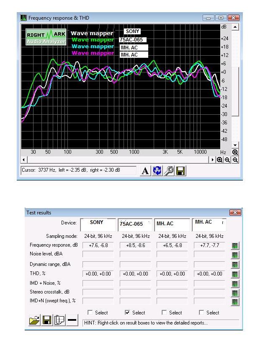Viewport: 268px width, 353px height.
Task: Click magenta Wave mapper legend text
Action: tap(93, 53)
